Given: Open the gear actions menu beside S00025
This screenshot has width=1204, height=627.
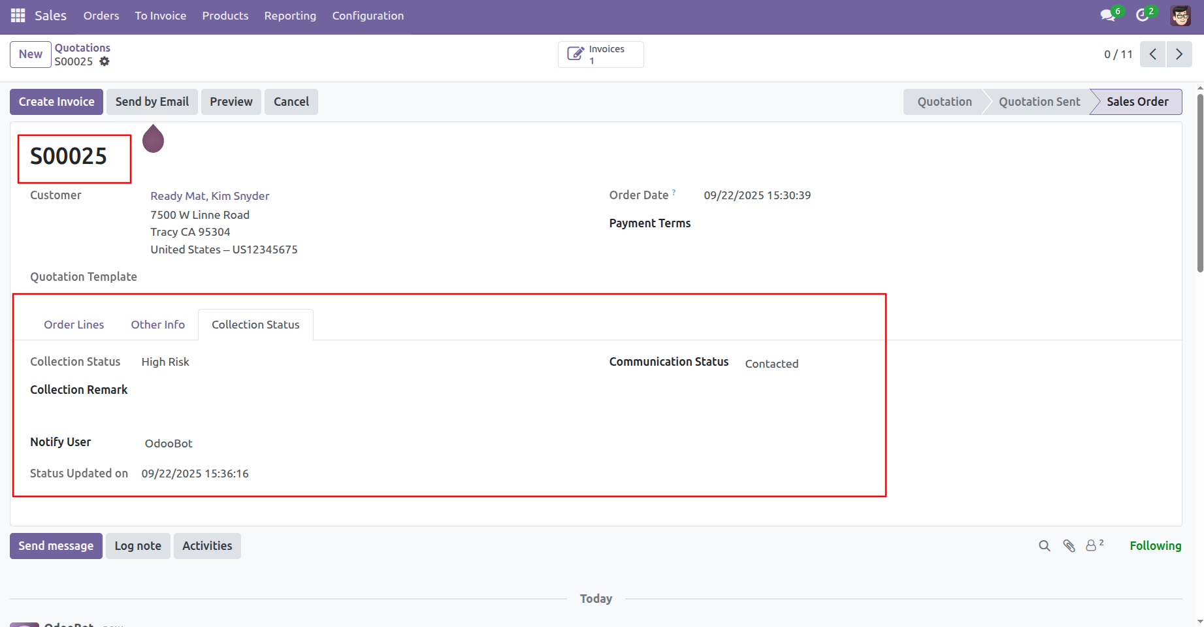Looking at the screenshot, I should (x=105, y=61).
